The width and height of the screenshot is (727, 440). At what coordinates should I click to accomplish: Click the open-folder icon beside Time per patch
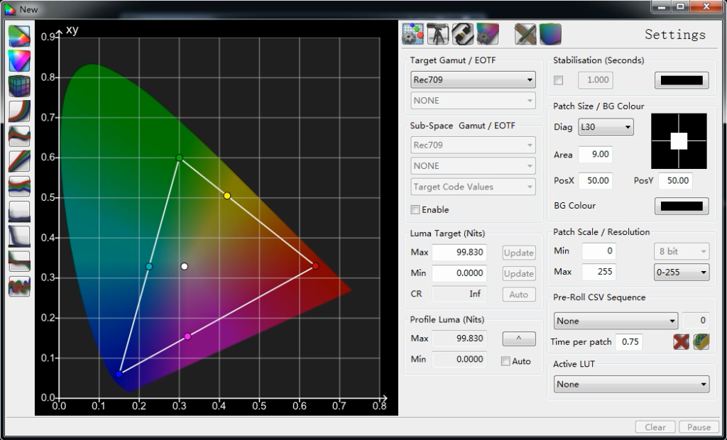click(x=701, y=342)
